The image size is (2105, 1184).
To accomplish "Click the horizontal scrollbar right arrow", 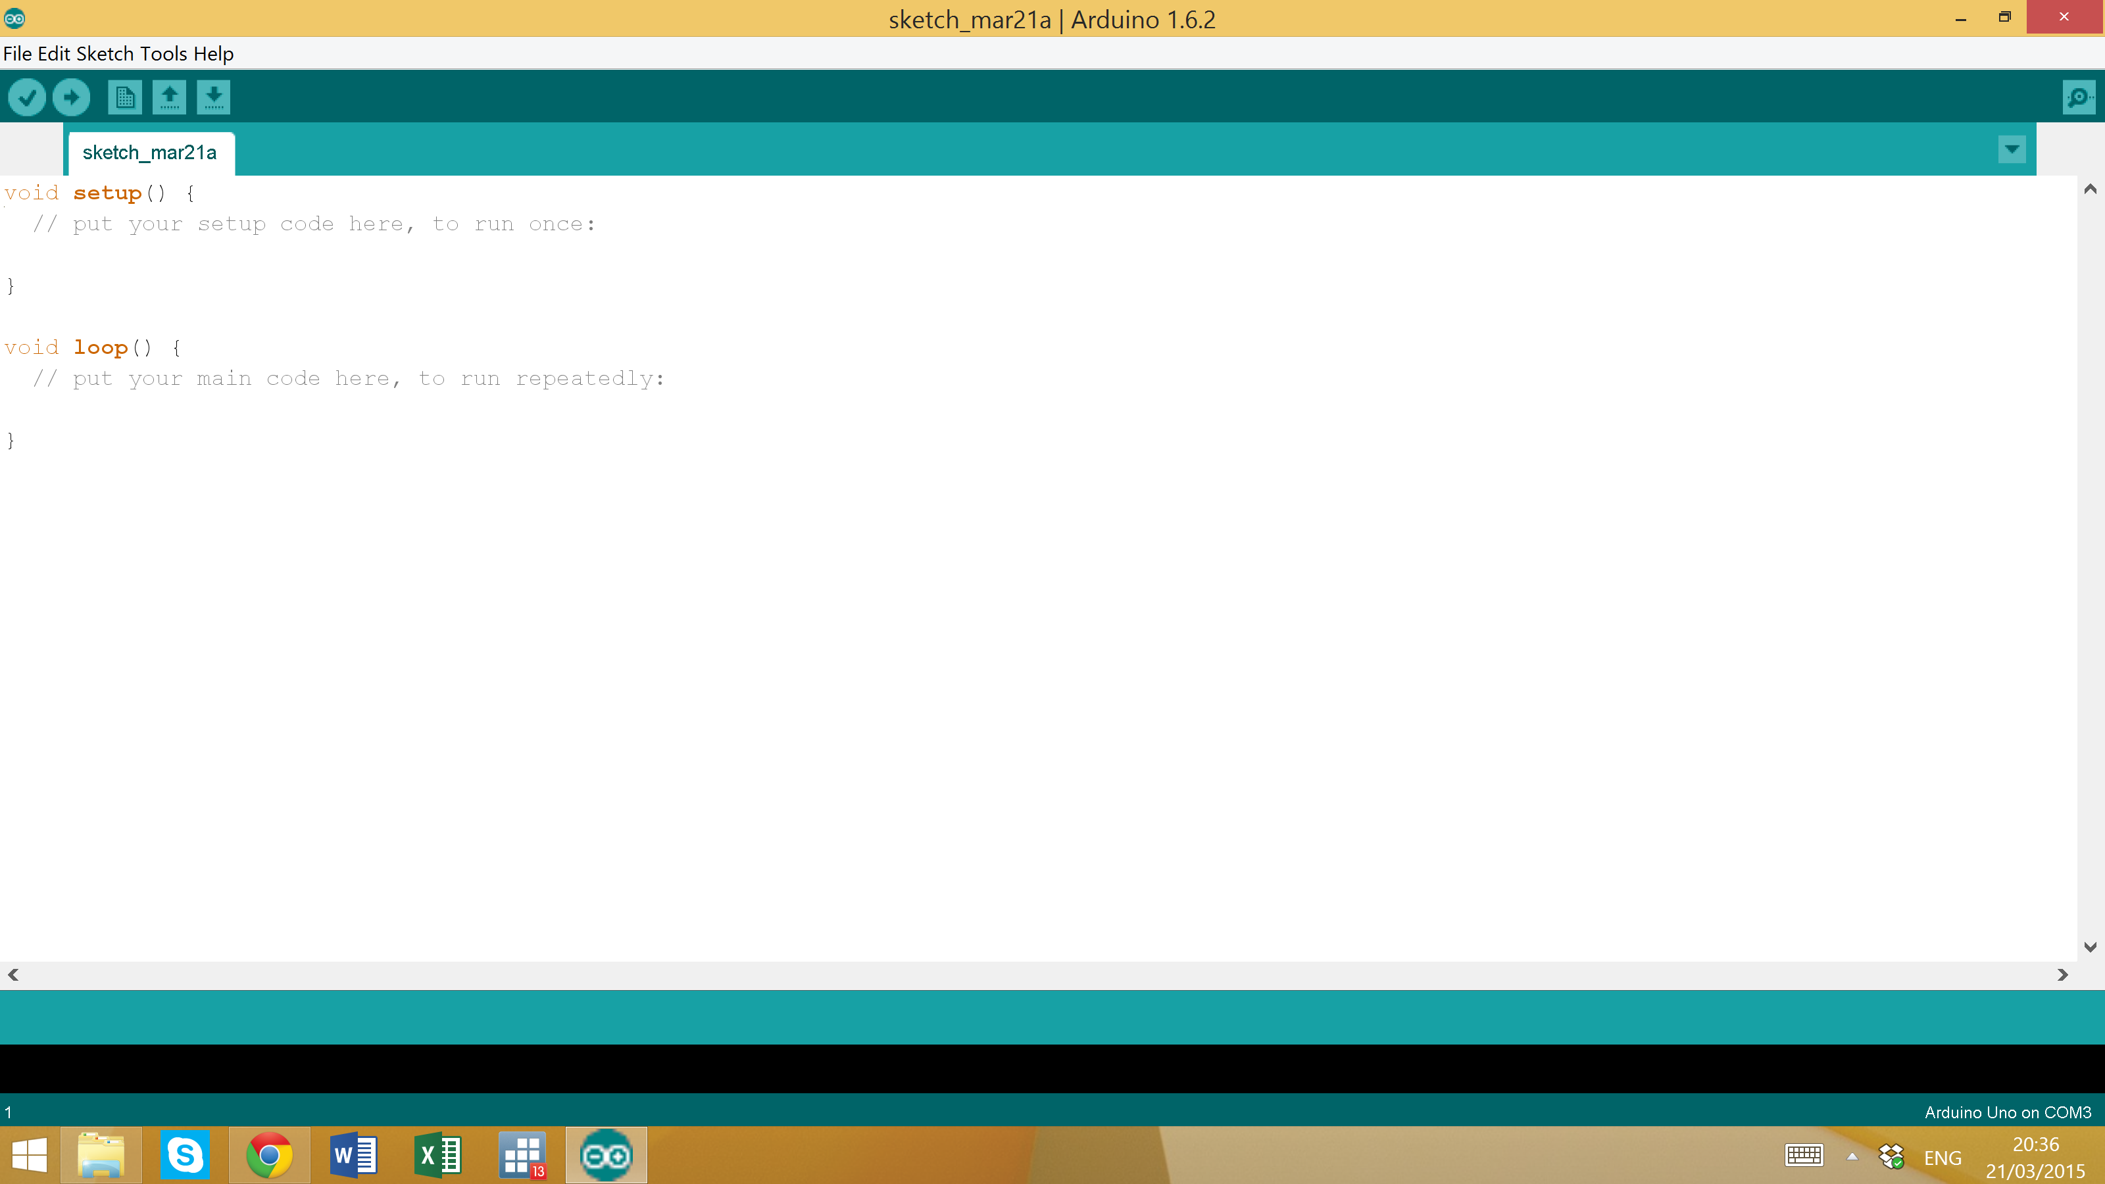I will click(x=2062, y=975).
